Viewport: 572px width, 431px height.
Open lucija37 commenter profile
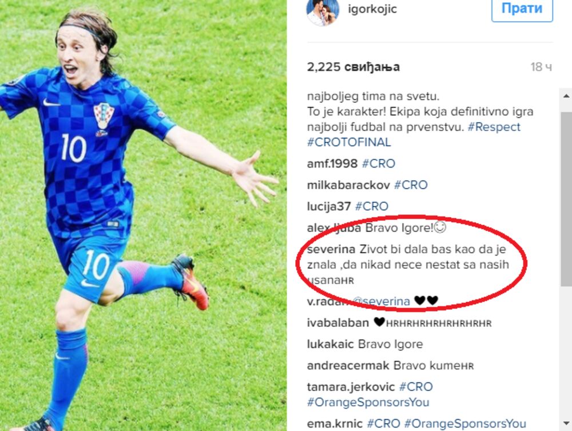click(x=329, y=206)
